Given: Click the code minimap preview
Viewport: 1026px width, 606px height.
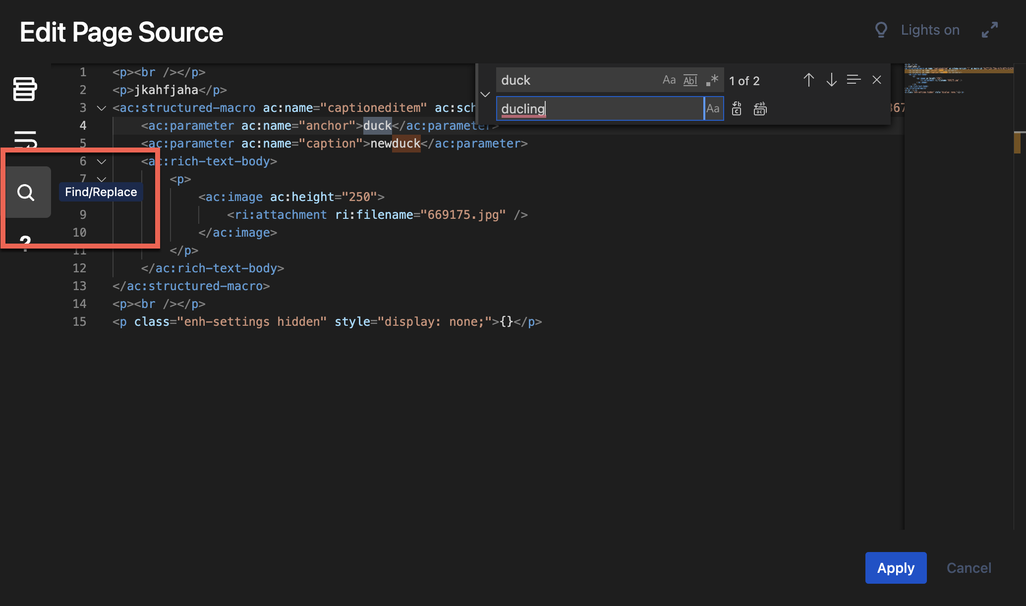Looking at the screenshot, I should [959, 79].
